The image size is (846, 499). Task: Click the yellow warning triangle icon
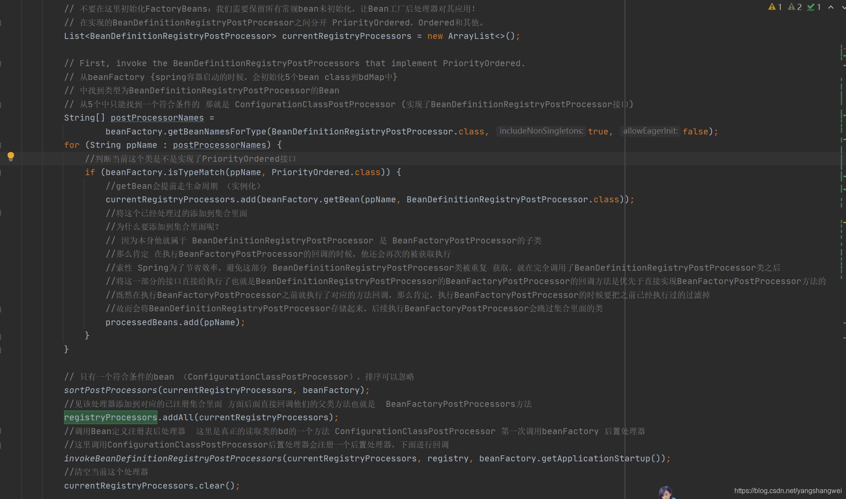click(772, 7)
